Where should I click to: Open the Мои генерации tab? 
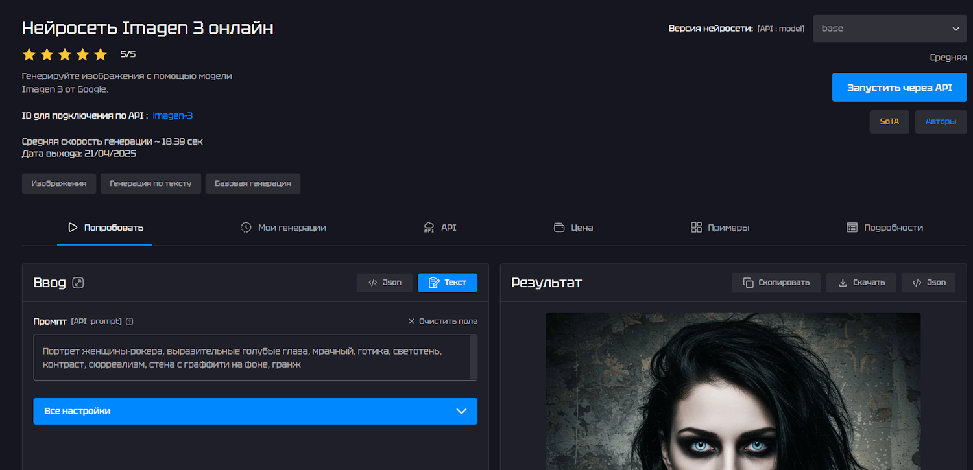point(283,228)
